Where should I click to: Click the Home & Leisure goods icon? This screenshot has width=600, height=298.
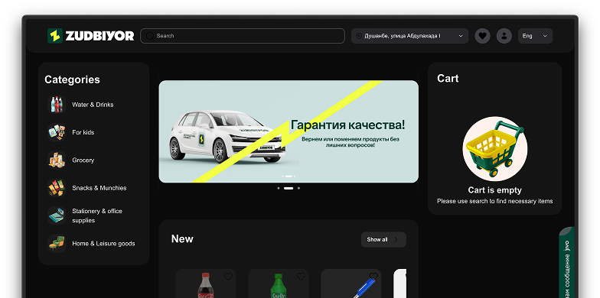point(57,243)
